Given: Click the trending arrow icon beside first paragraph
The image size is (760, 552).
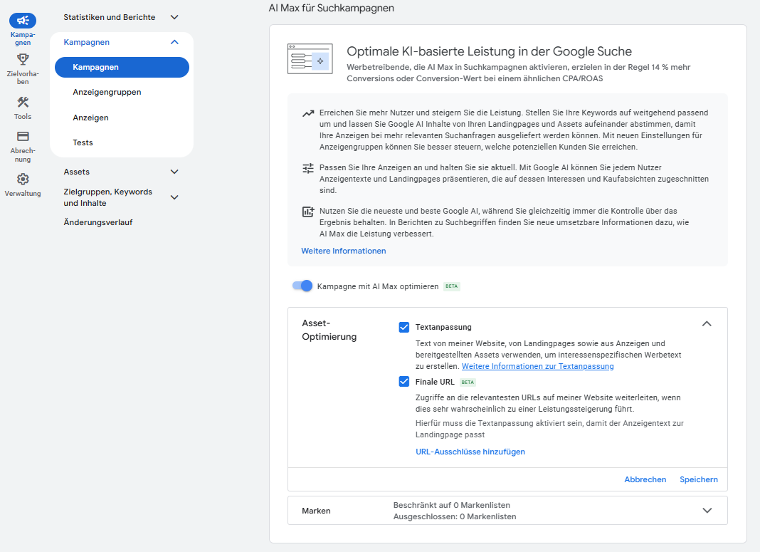Looking at the screenshot, I should pyautogui.click(x=308, y=113).
